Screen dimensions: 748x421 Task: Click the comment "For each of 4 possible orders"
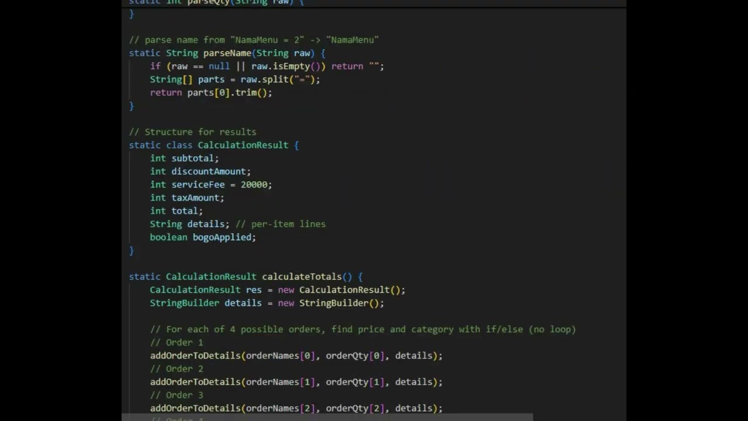(x=362, y=329)
